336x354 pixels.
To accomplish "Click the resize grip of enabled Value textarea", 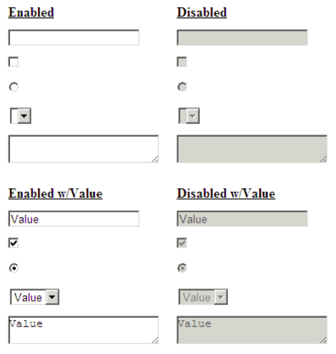I will [155, 340].
